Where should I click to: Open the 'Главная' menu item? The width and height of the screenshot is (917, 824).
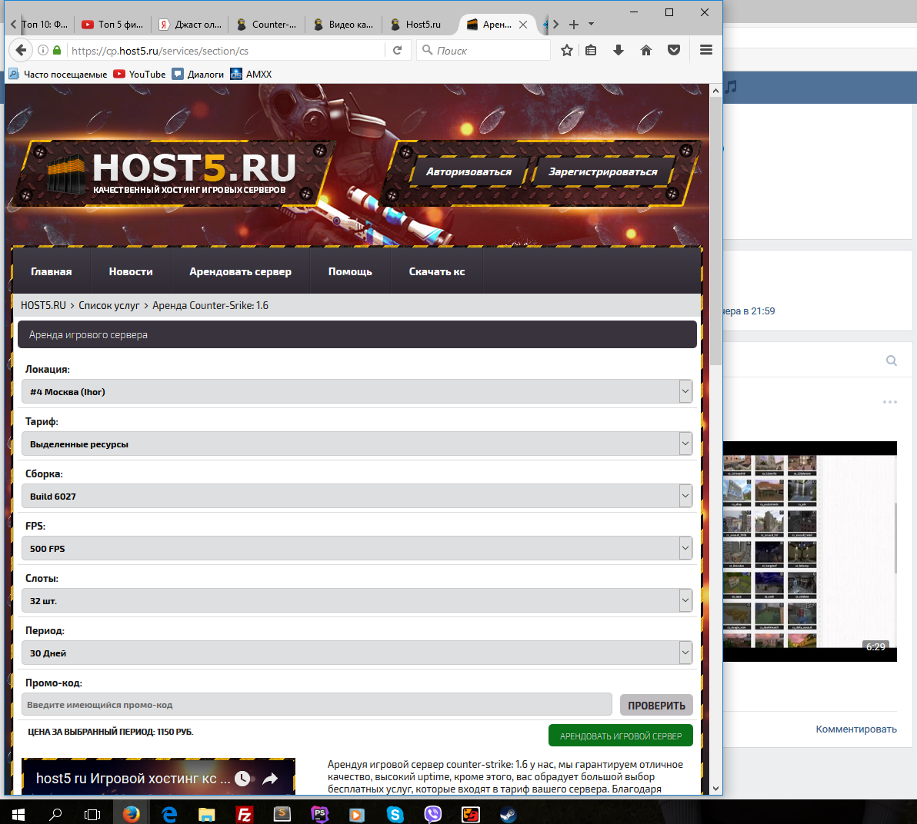click(x=52, y=272)
